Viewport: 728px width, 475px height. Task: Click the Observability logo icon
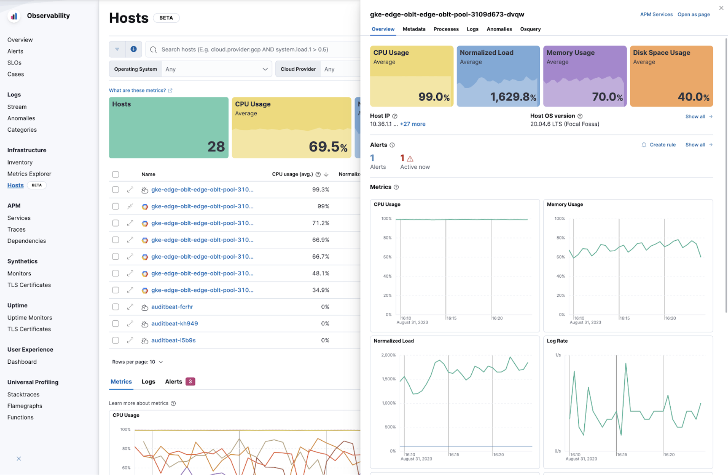(14, 16)
